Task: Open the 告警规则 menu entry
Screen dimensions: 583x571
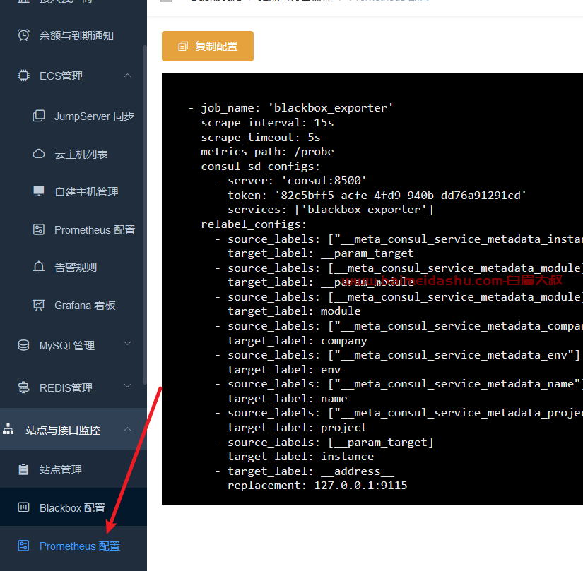Action: [x=76, y=268]
